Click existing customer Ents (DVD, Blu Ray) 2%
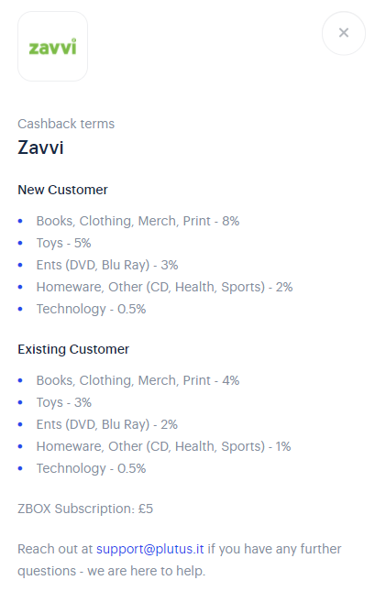375x613 pixels. click(107, 424)
